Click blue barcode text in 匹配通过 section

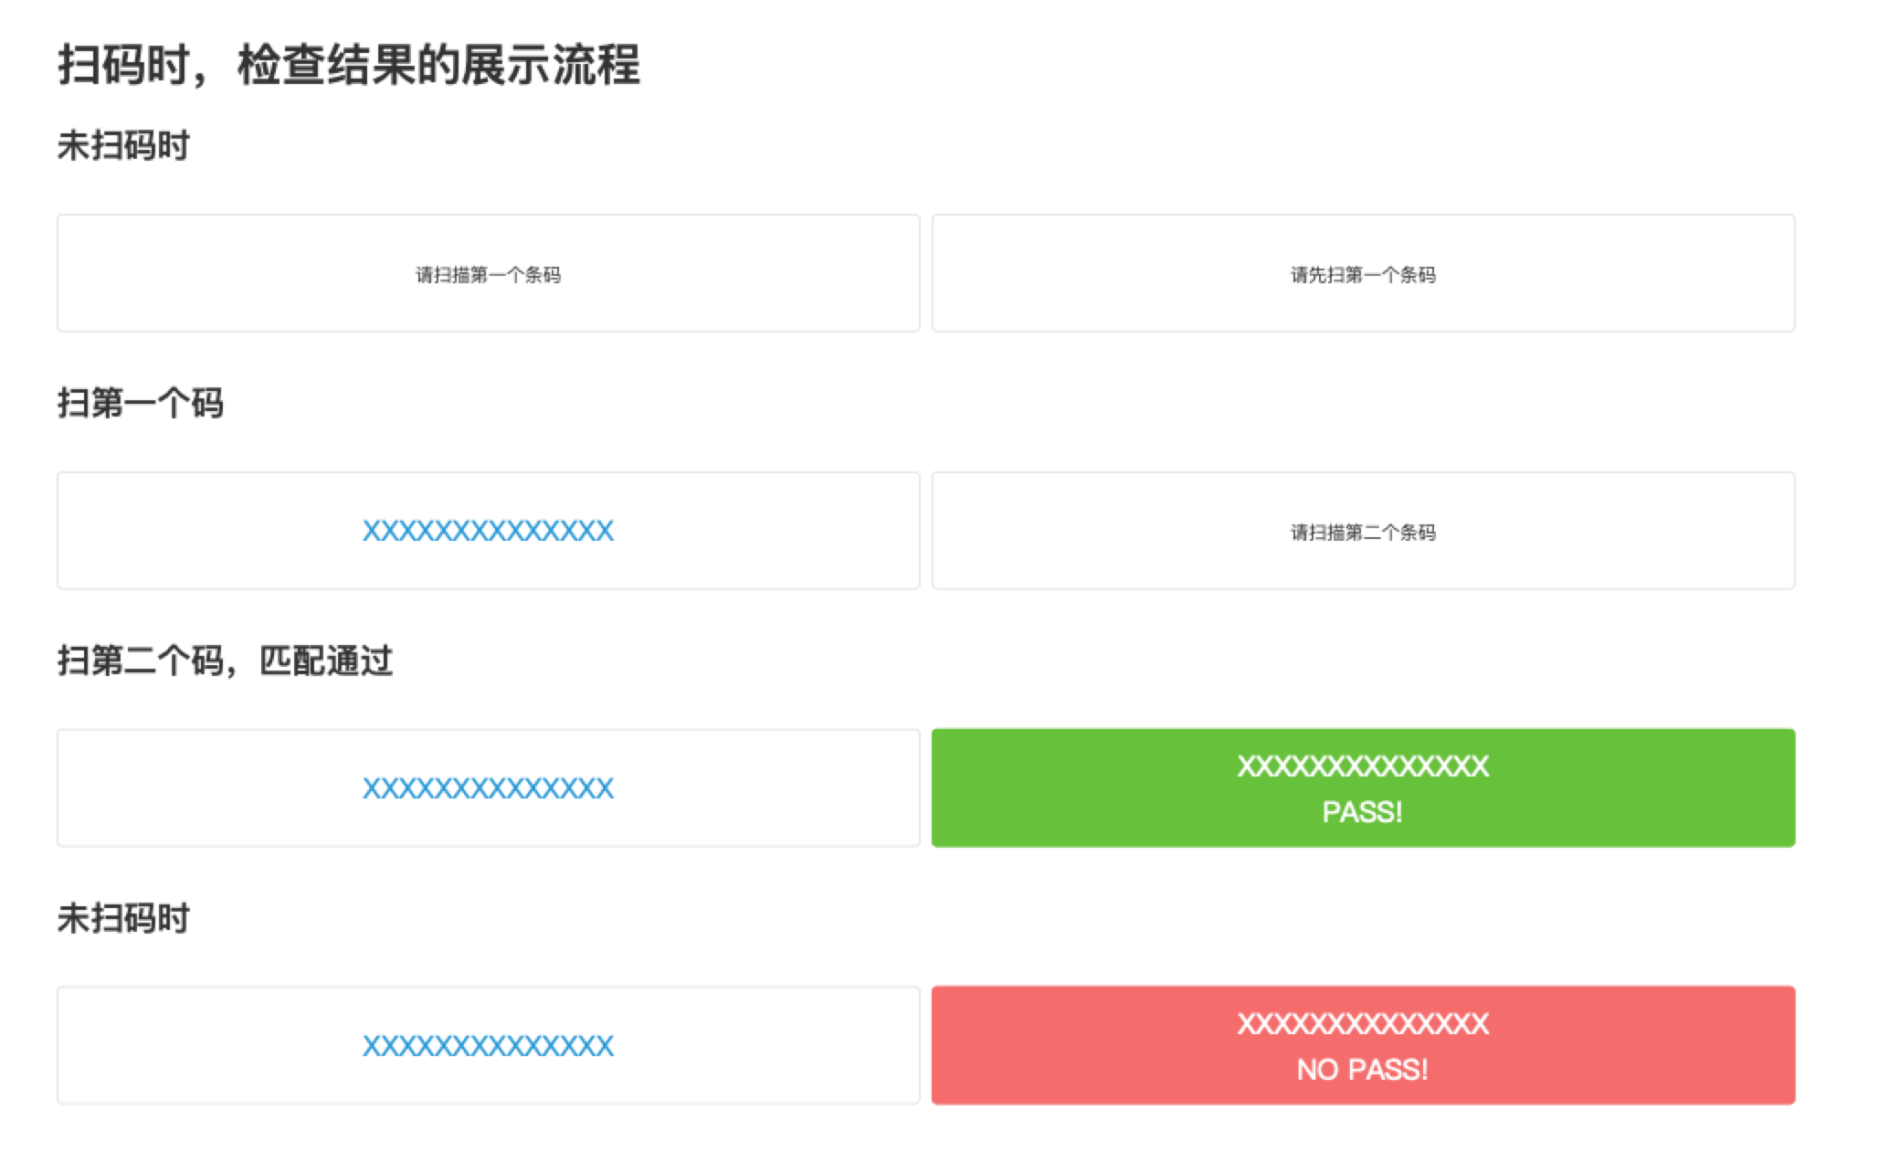point(488,788)
